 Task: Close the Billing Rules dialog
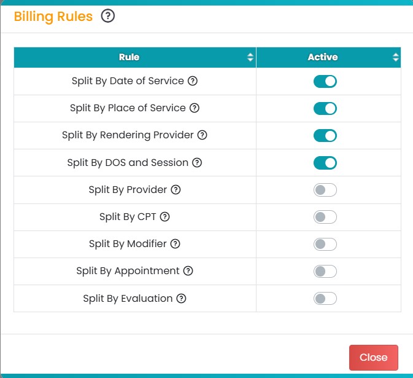click(373, 358)
